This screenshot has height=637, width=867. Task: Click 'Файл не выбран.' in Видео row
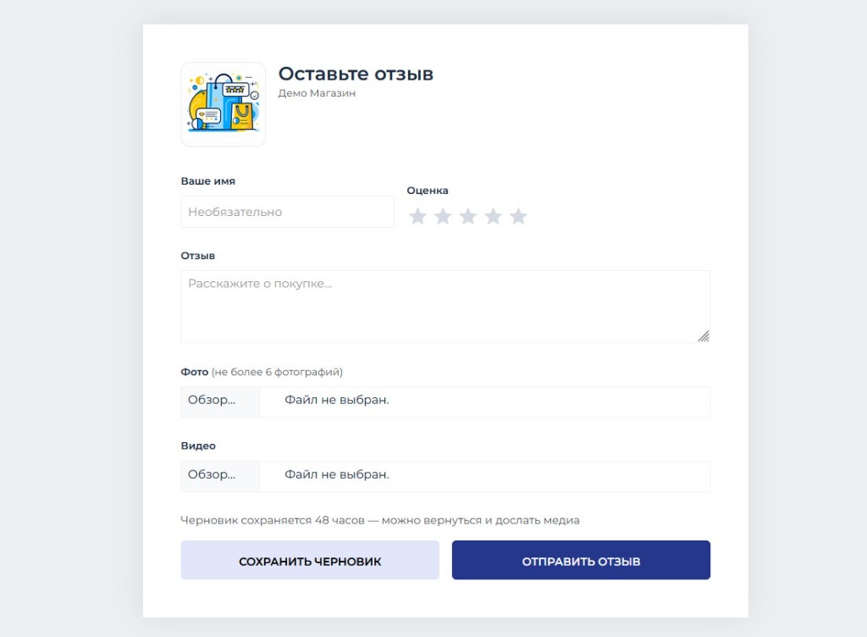click(337, 474)
